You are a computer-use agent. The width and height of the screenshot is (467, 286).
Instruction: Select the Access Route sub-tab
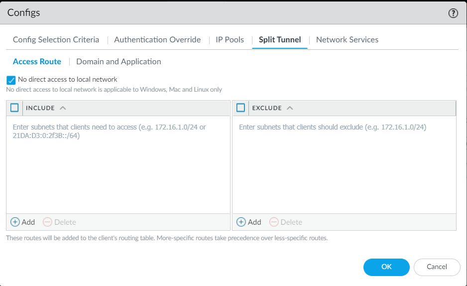click(x=37, y=62)
